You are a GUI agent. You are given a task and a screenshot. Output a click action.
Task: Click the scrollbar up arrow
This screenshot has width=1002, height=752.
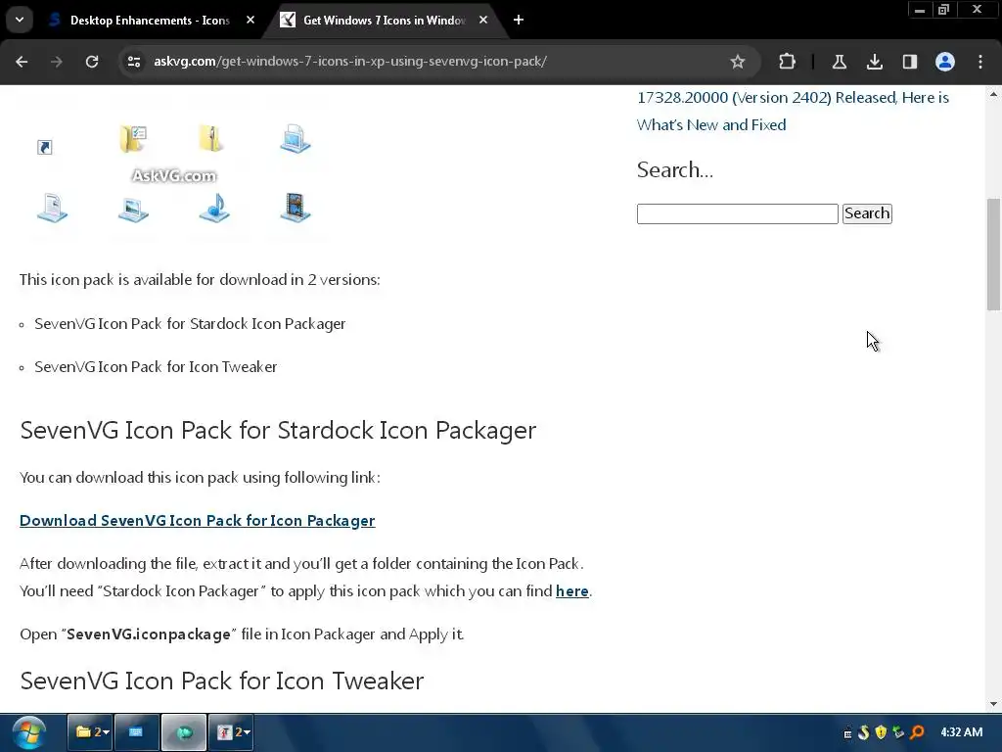click(993, 95)
